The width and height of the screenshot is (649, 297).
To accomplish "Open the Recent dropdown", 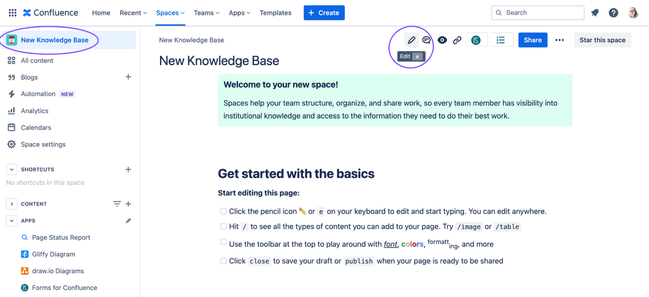I will (134, 13).
